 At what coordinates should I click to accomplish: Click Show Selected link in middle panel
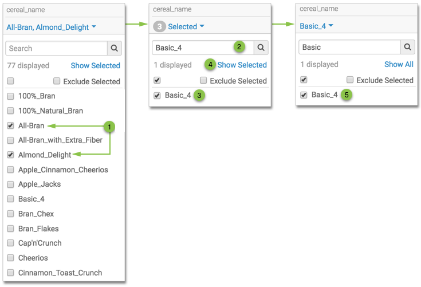pos(242,65)
